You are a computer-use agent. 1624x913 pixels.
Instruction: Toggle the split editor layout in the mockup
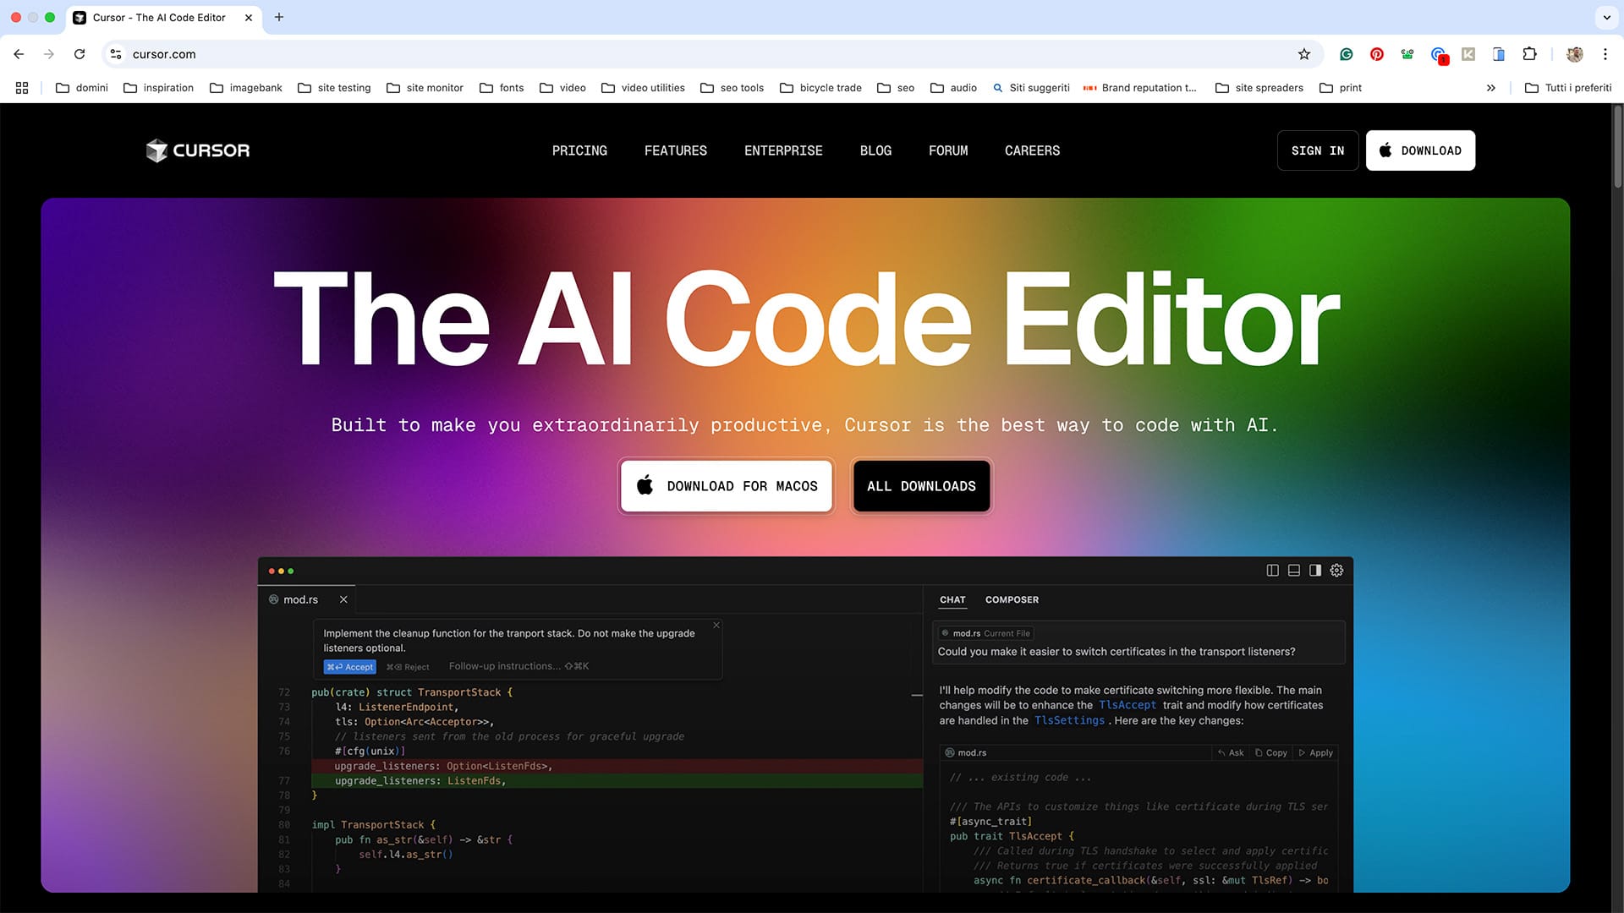tap(1273, 571)
